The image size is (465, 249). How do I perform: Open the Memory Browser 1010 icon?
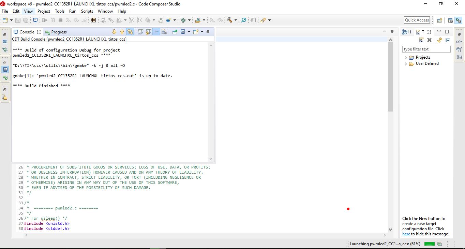459,56
